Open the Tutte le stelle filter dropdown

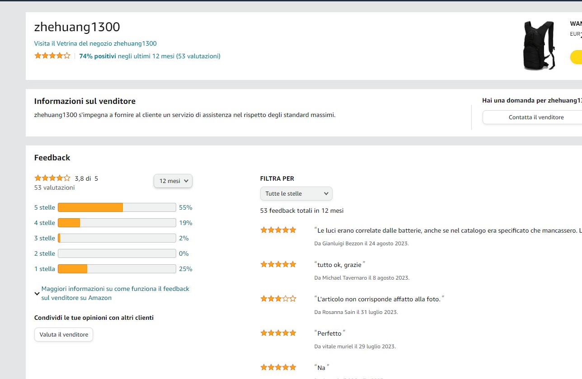coord(296,193)
